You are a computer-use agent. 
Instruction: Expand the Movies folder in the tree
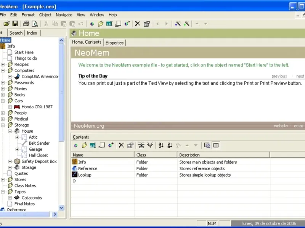(3, 89)
